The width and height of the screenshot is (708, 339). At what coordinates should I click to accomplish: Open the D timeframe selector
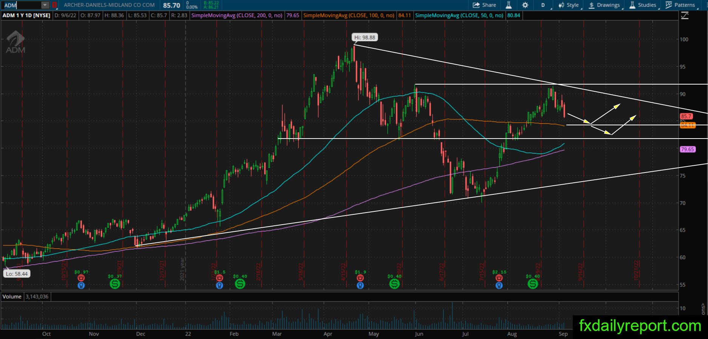point(543,5)
